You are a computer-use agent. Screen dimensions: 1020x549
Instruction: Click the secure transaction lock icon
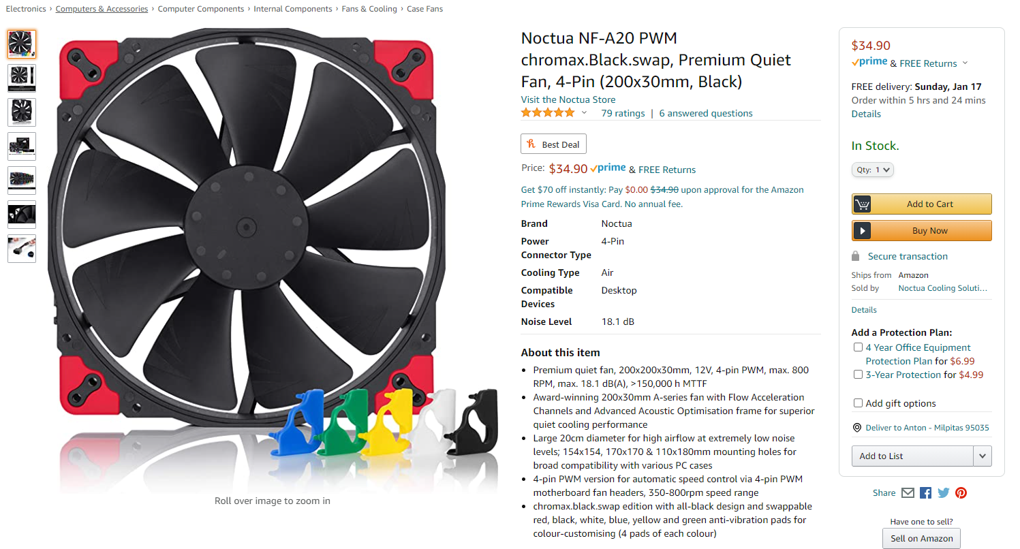point(856,256)
